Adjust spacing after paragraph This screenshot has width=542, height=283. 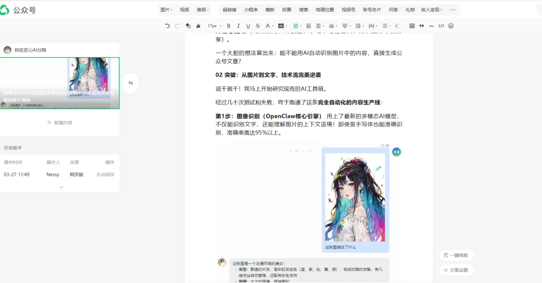[345, 26]
